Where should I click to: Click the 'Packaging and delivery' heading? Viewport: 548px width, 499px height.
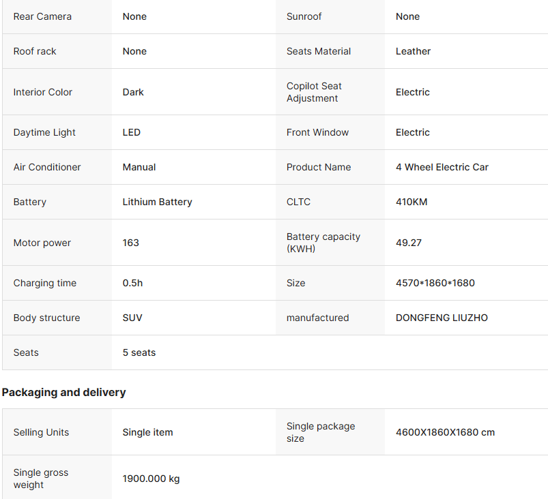(63, 392)
